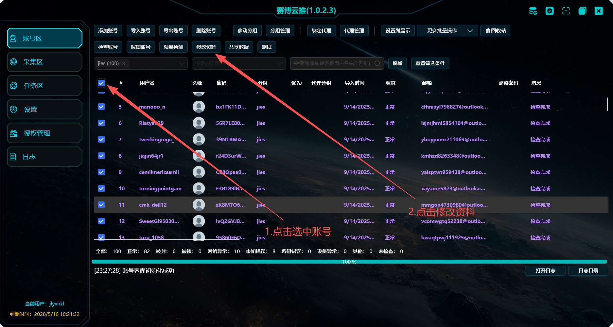Click the avatar icon of mariooo_n
Image resolution: width=613 pixels, height=327 pixels.
click(199, 107)
